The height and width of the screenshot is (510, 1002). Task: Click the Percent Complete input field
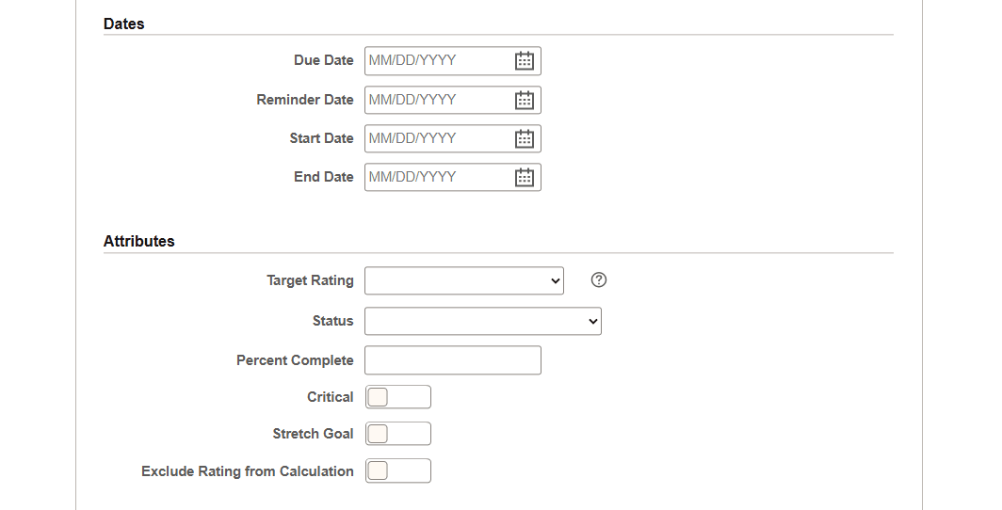coord(452,360)
